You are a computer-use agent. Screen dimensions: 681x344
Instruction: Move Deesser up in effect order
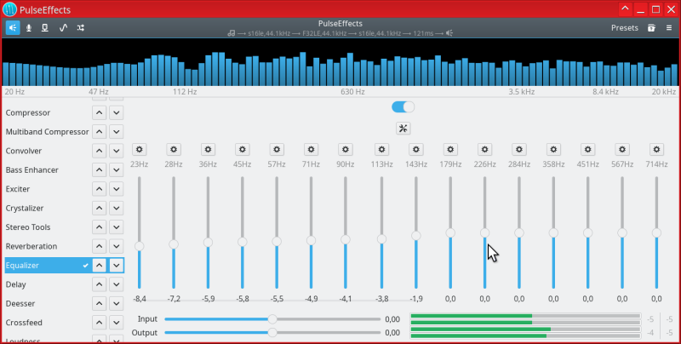(100, 304)
